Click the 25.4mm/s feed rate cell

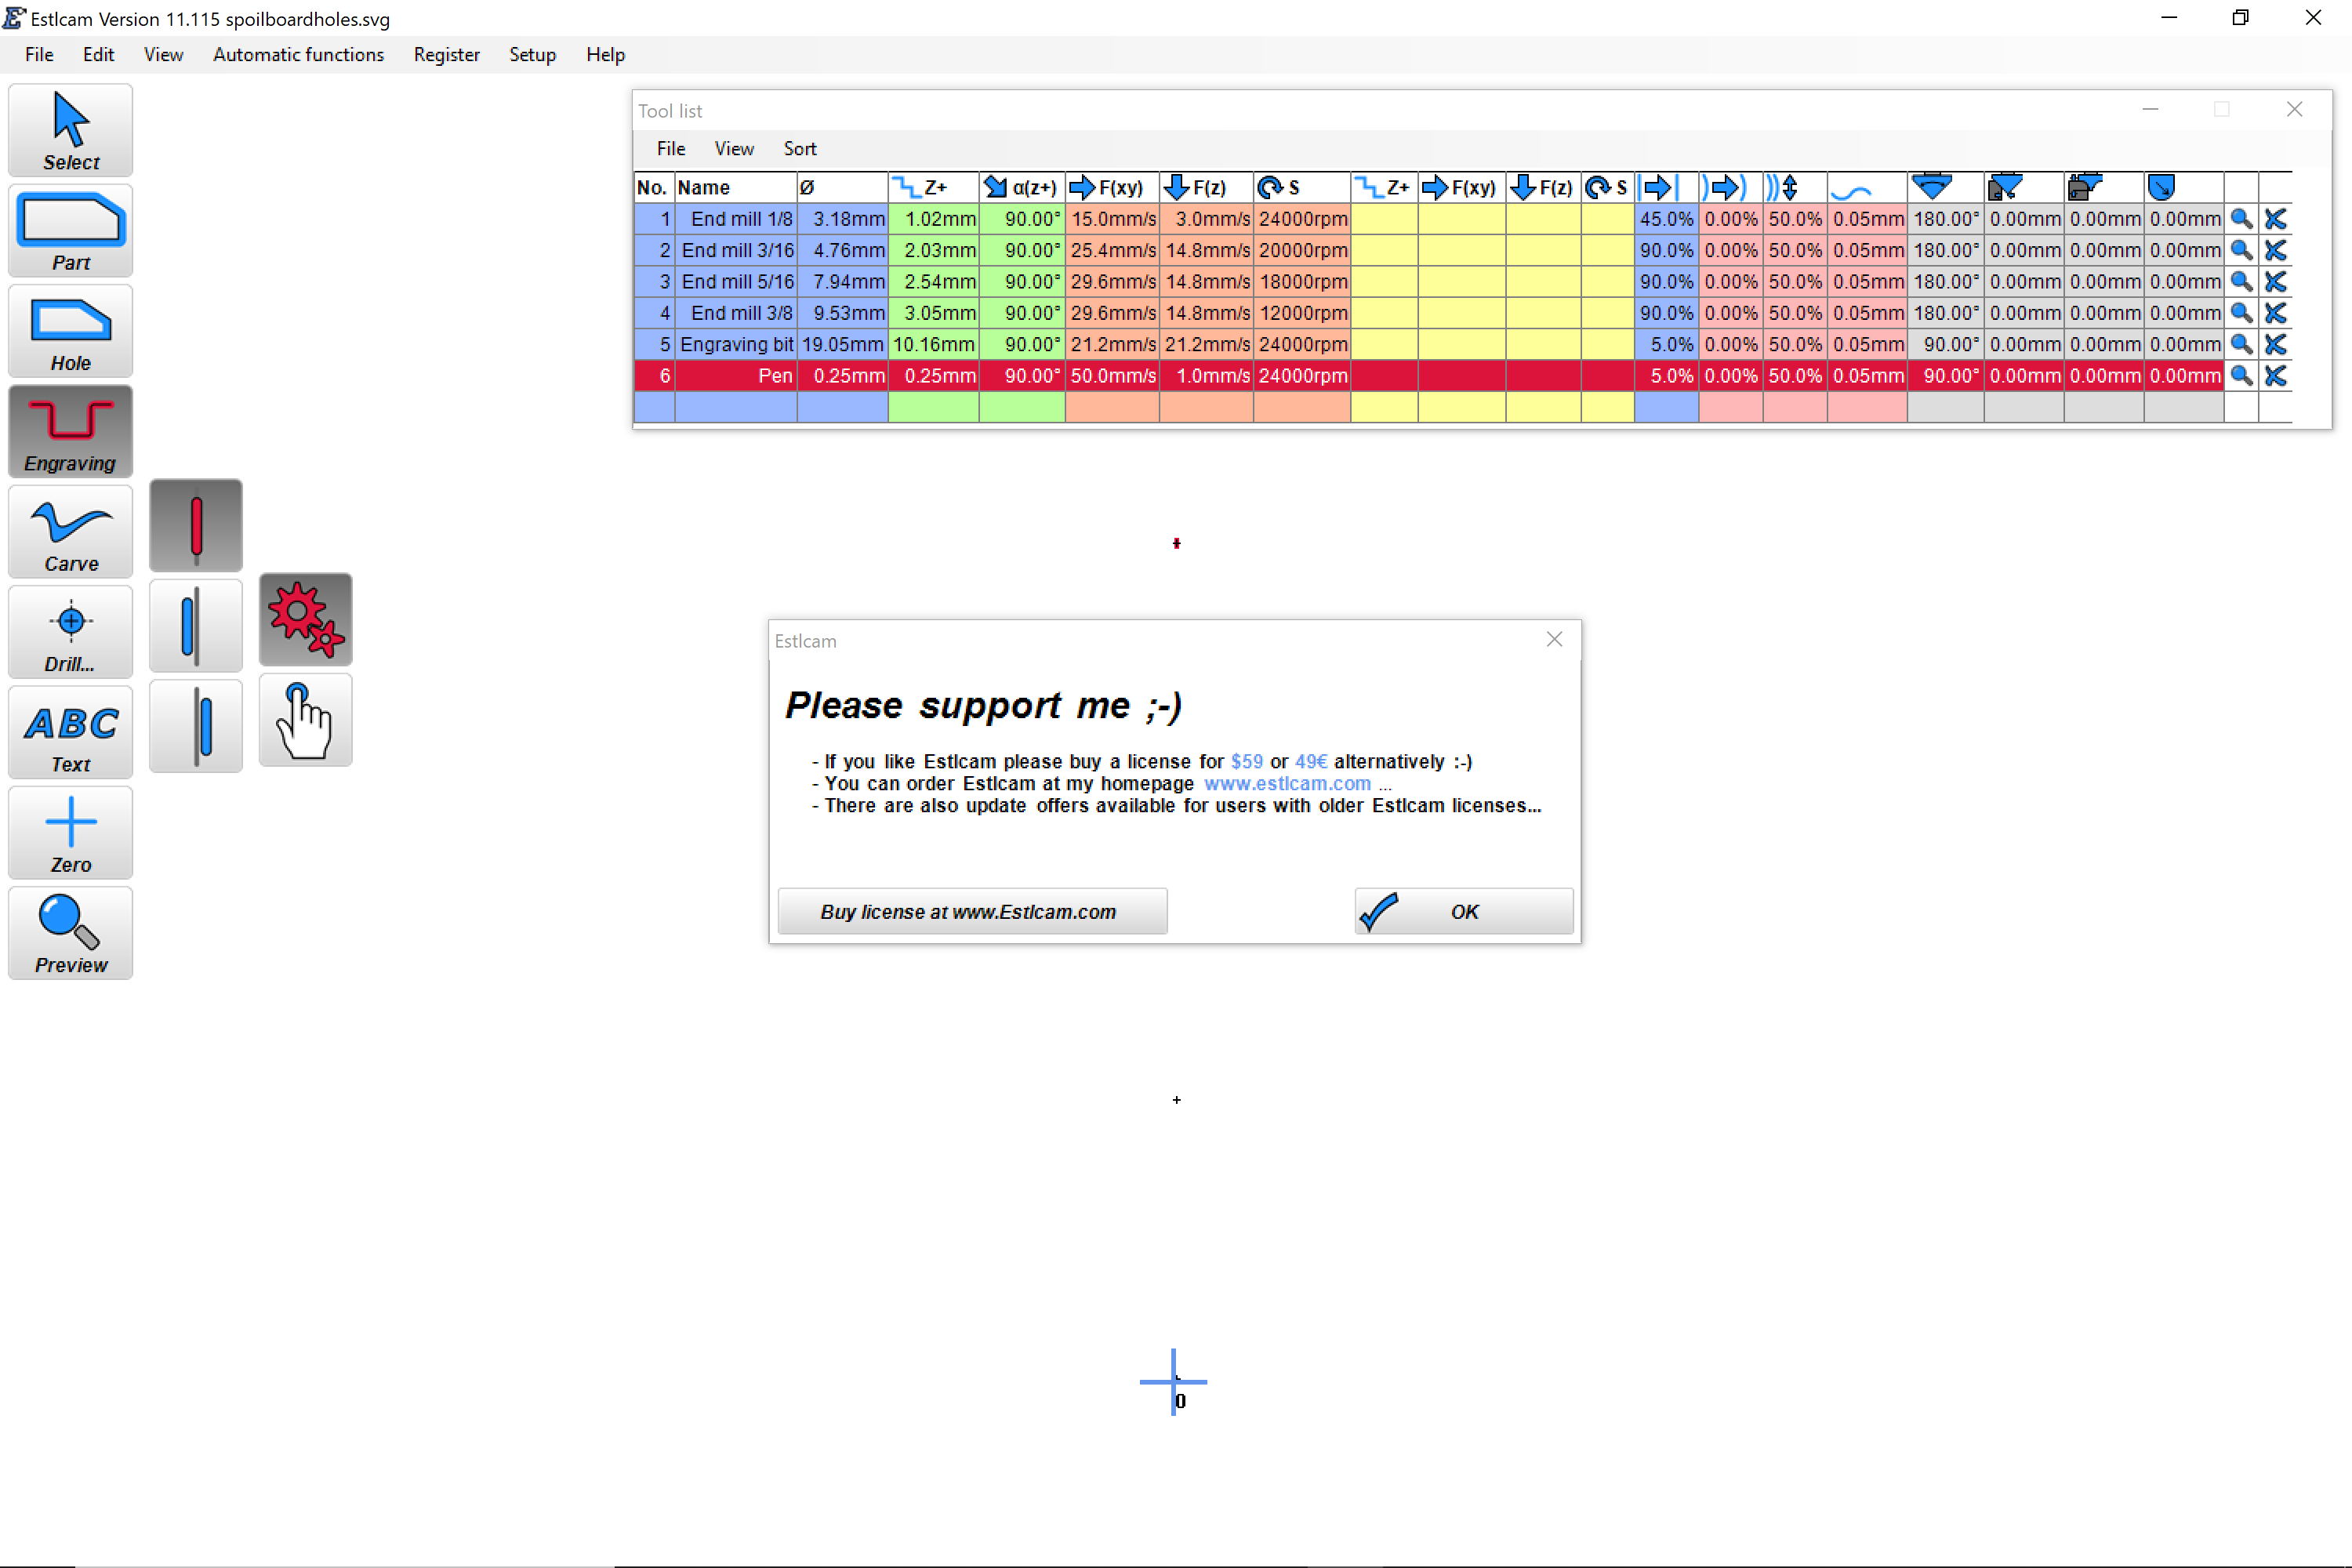[1112, 250]
